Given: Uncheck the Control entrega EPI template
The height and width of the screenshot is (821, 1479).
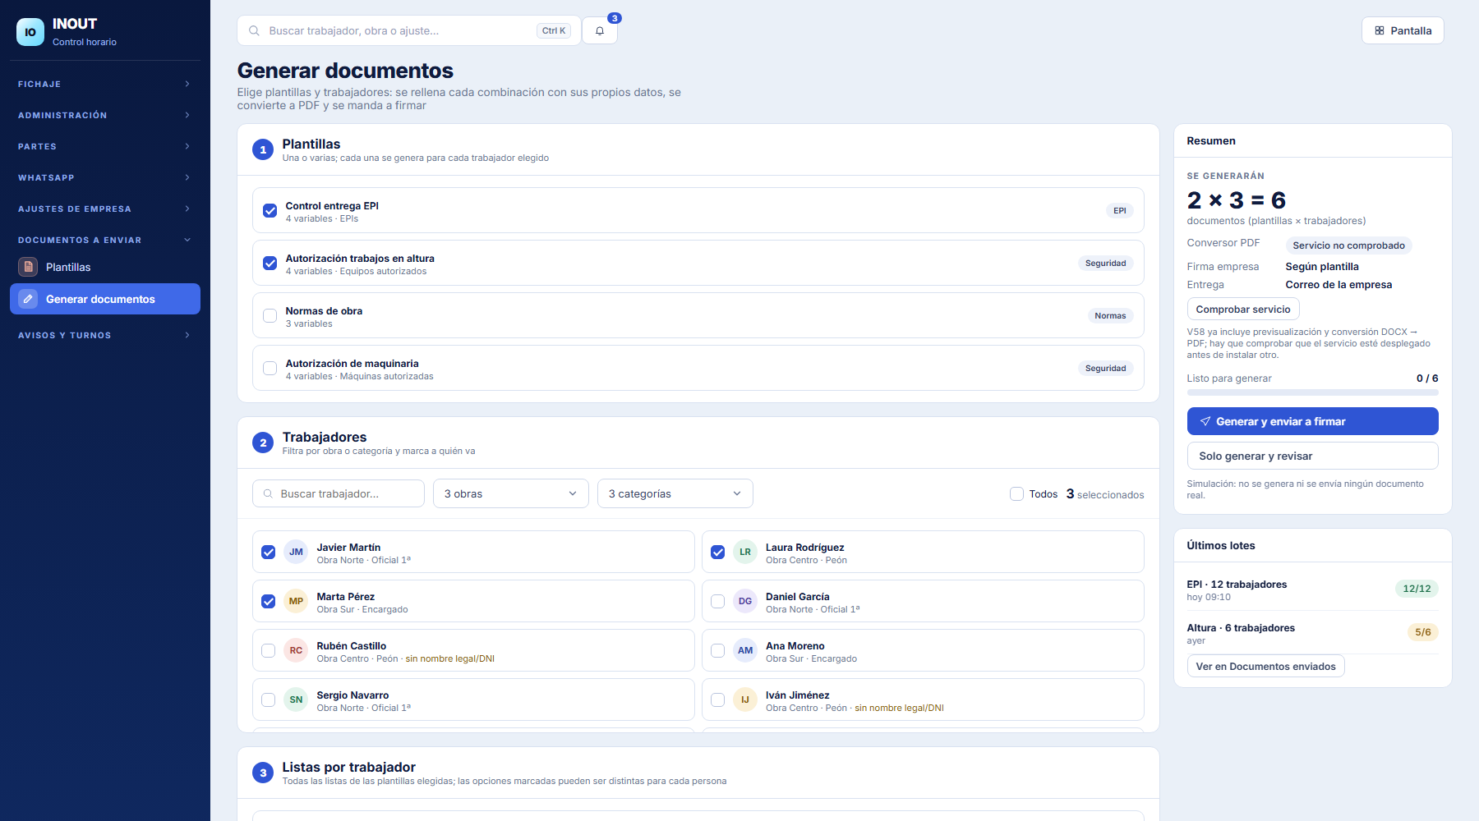Looking at the screenshot, I should 270,210.
